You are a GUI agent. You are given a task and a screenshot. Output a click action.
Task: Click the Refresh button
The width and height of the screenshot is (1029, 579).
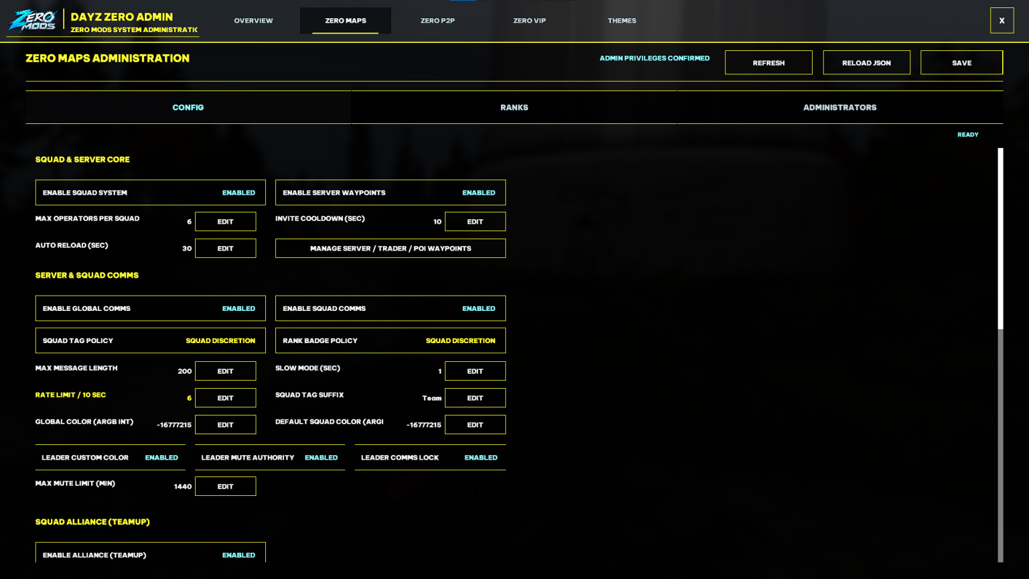pyautogui.click(x=768, y=62)
